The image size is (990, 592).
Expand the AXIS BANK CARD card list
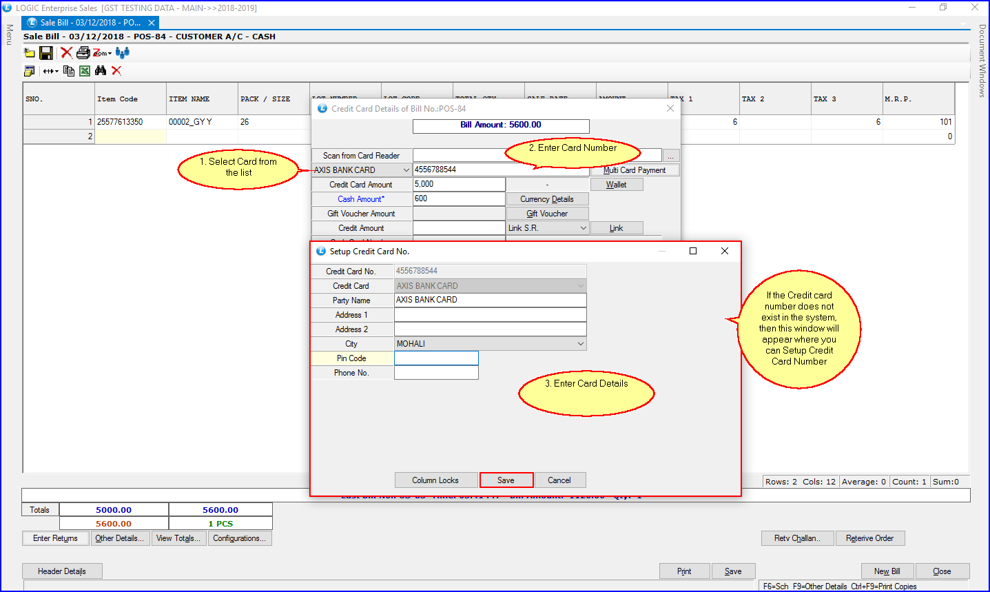coord(406,170)
